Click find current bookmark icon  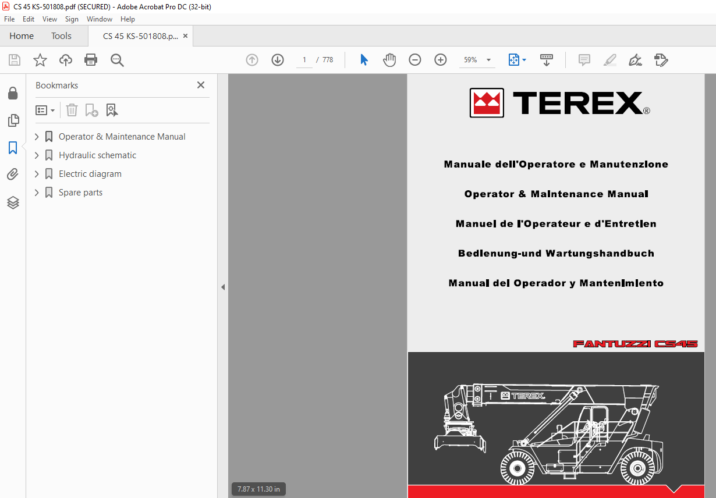112,110
